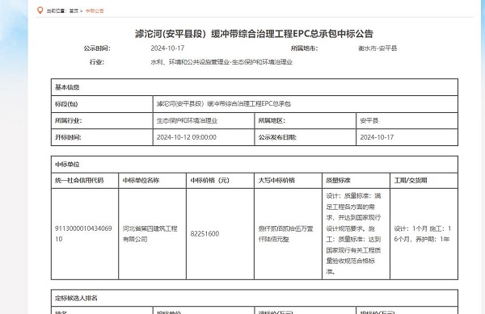
Task: Open the 中标公告 breadcrumb link
Action: coord(95,10)
